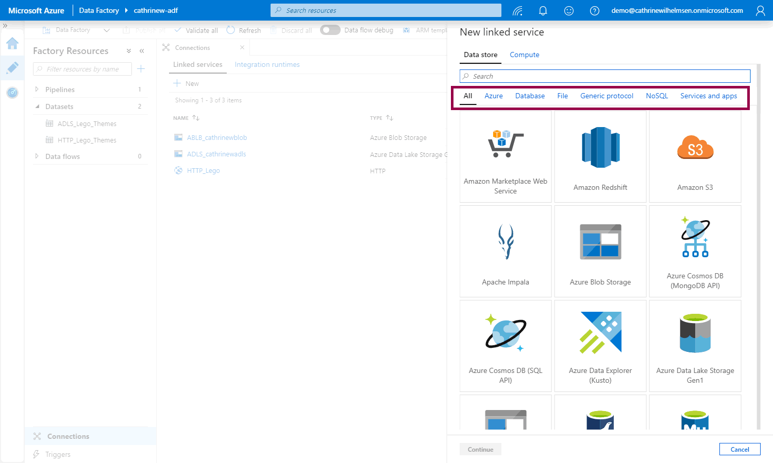Switch to the Compute tab
The height and width of the screenshot is (463, 773).
[524, 55]
